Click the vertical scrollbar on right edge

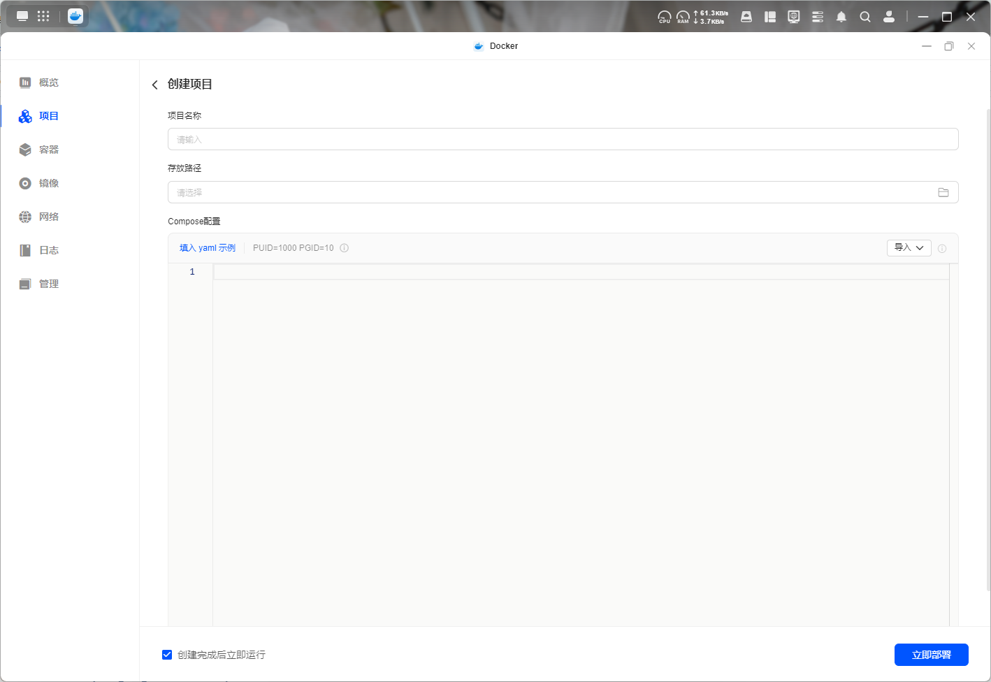[988, 349]
